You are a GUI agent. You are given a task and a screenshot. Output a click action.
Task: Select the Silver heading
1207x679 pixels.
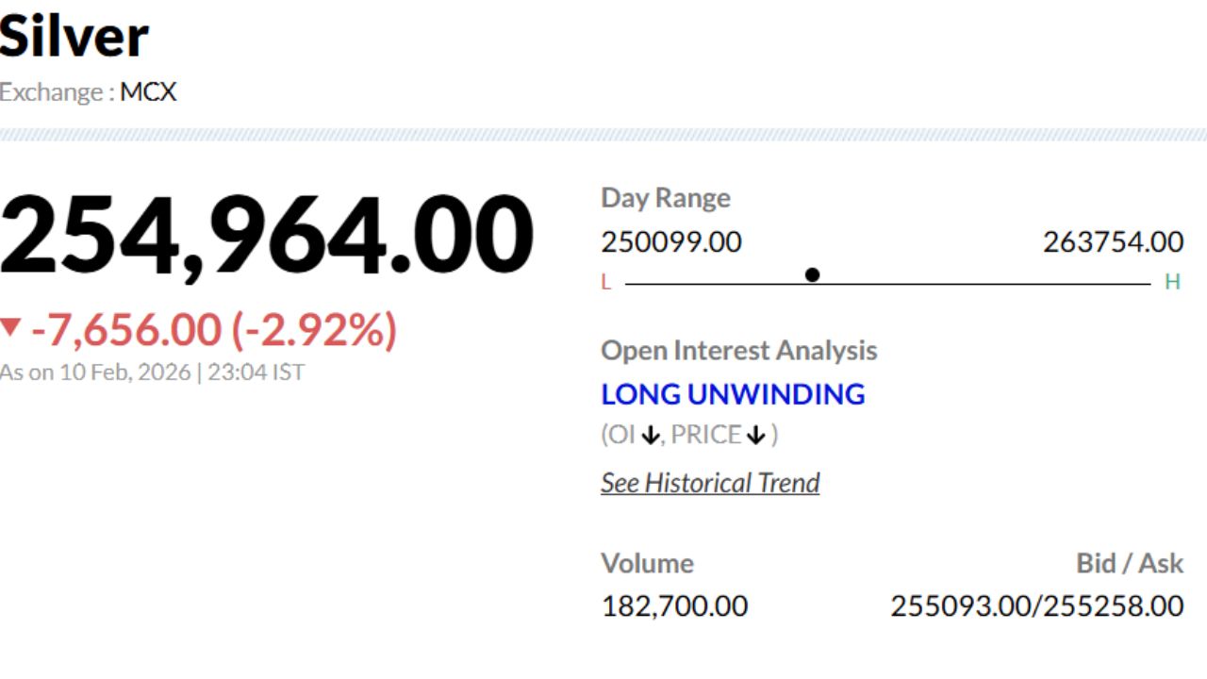point(74,37)
